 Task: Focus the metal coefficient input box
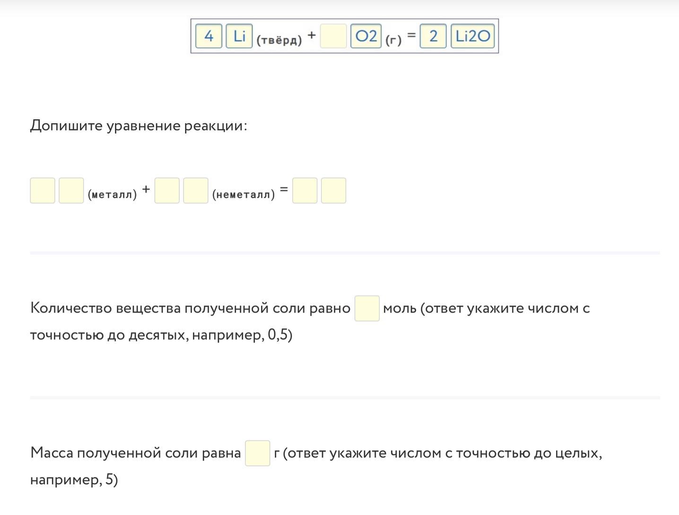pyautogui.click(x=43, y=190)
